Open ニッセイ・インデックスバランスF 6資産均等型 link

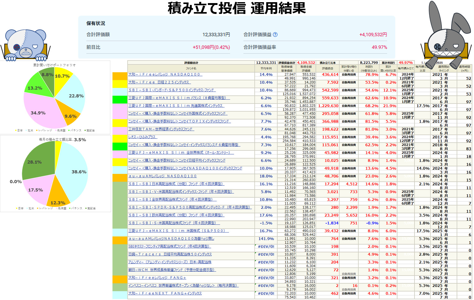pos(184,145)
